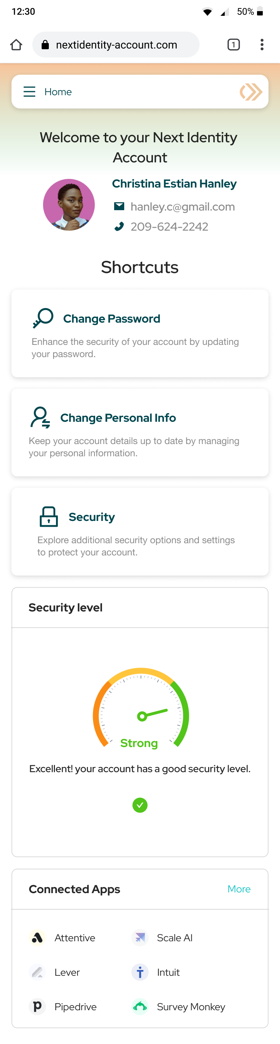280x1044 pixels.
Task: Select the Home menu item
Action: click(x=58, y=92)
